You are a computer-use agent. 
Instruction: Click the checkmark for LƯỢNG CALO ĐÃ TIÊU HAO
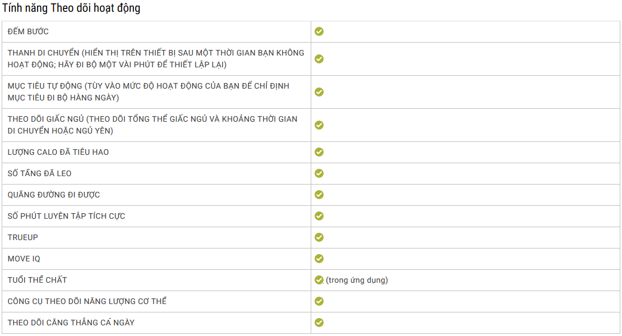click(319, 152)
